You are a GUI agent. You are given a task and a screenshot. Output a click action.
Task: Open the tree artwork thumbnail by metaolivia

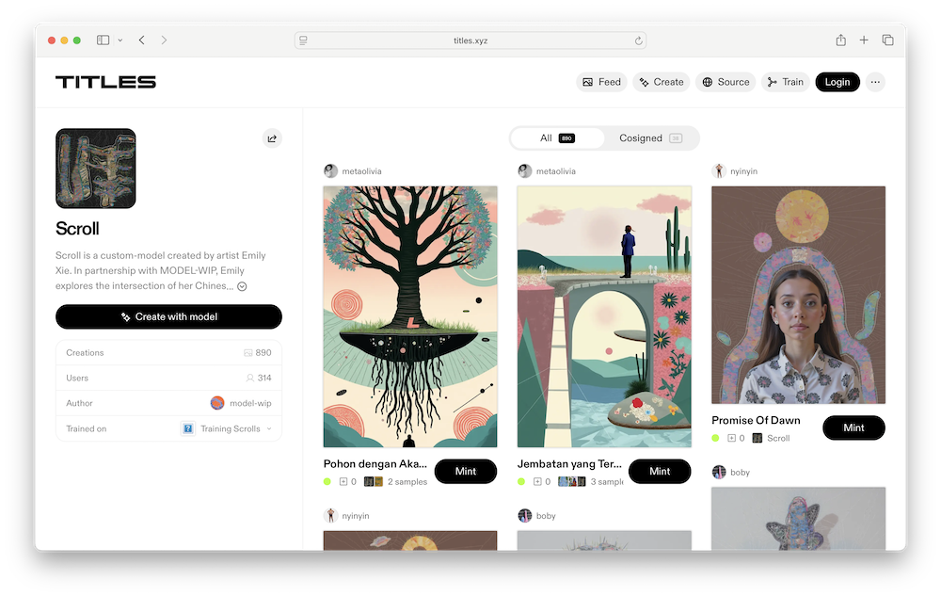click(410, 316)
